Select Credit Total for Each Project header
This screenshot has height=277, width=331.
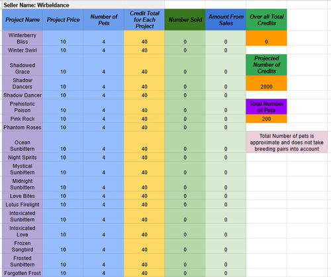pos(144,20)
